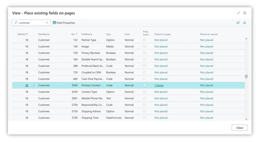
Task: Open the 1 Pages link
Action: click(159, 85)
